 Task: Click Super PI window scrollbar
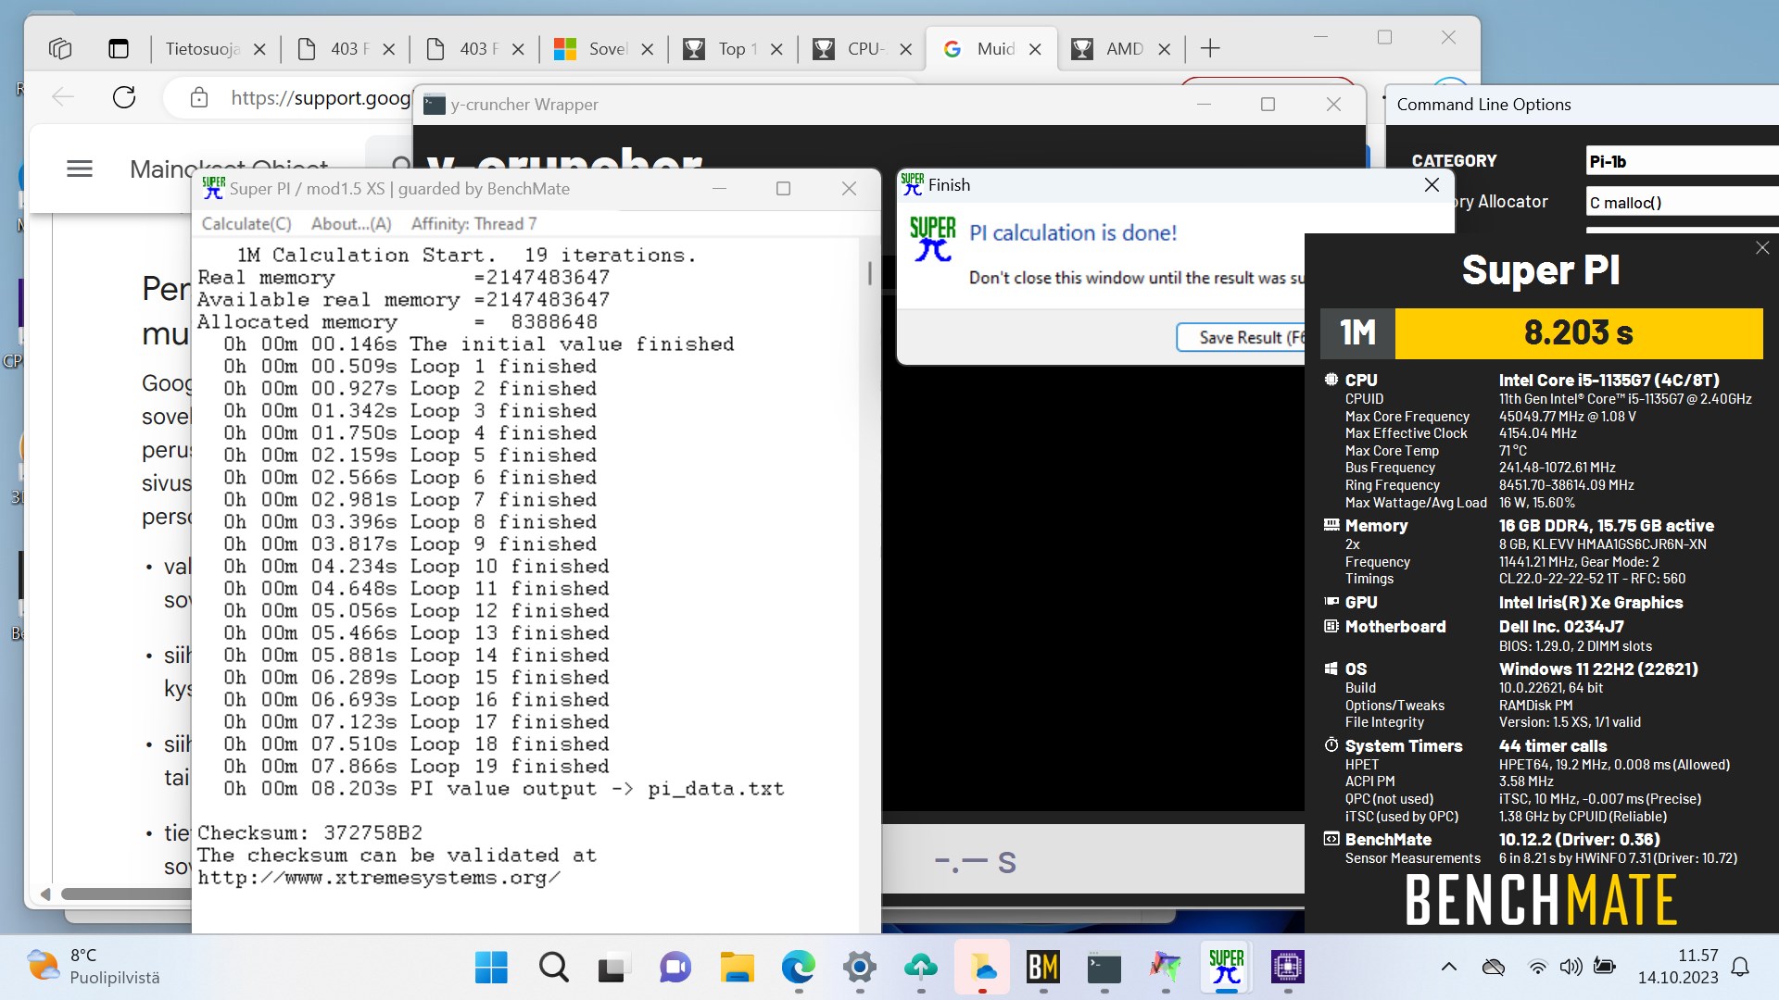[869, 273]
